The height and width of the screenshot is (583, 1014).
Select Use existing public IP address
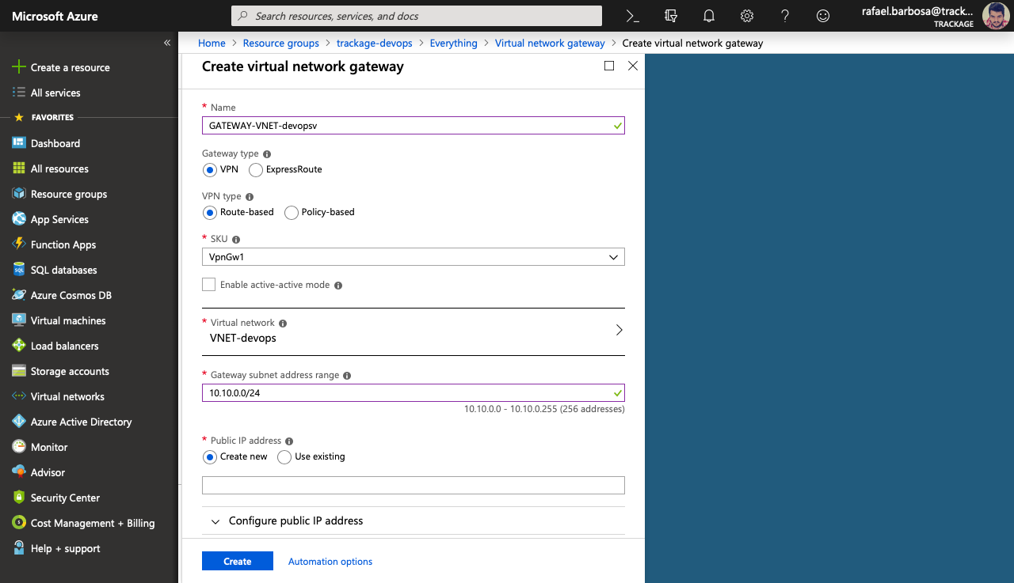(284, 457)
